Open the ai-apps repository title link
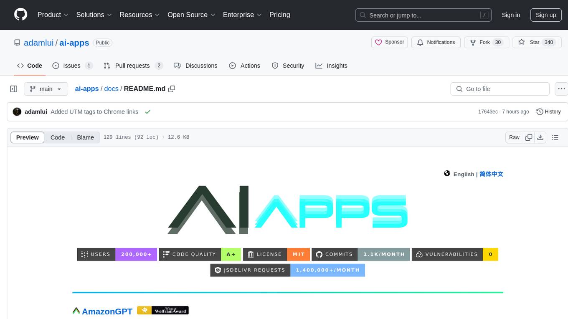568x319 pixels. (x=74, y=43)
